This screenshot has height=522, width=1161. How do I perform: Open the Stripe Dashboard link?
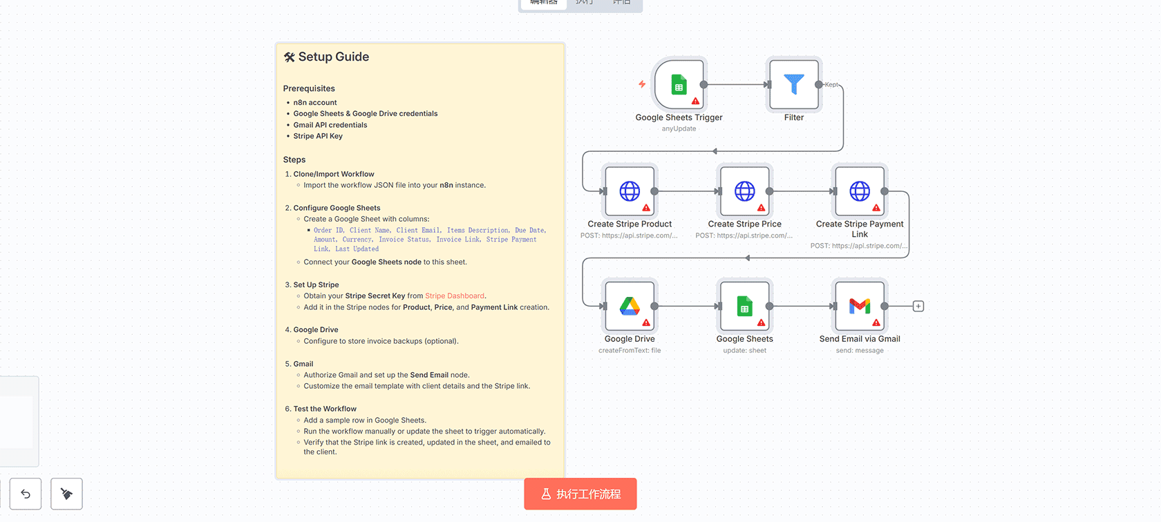(x=454, y=296)
